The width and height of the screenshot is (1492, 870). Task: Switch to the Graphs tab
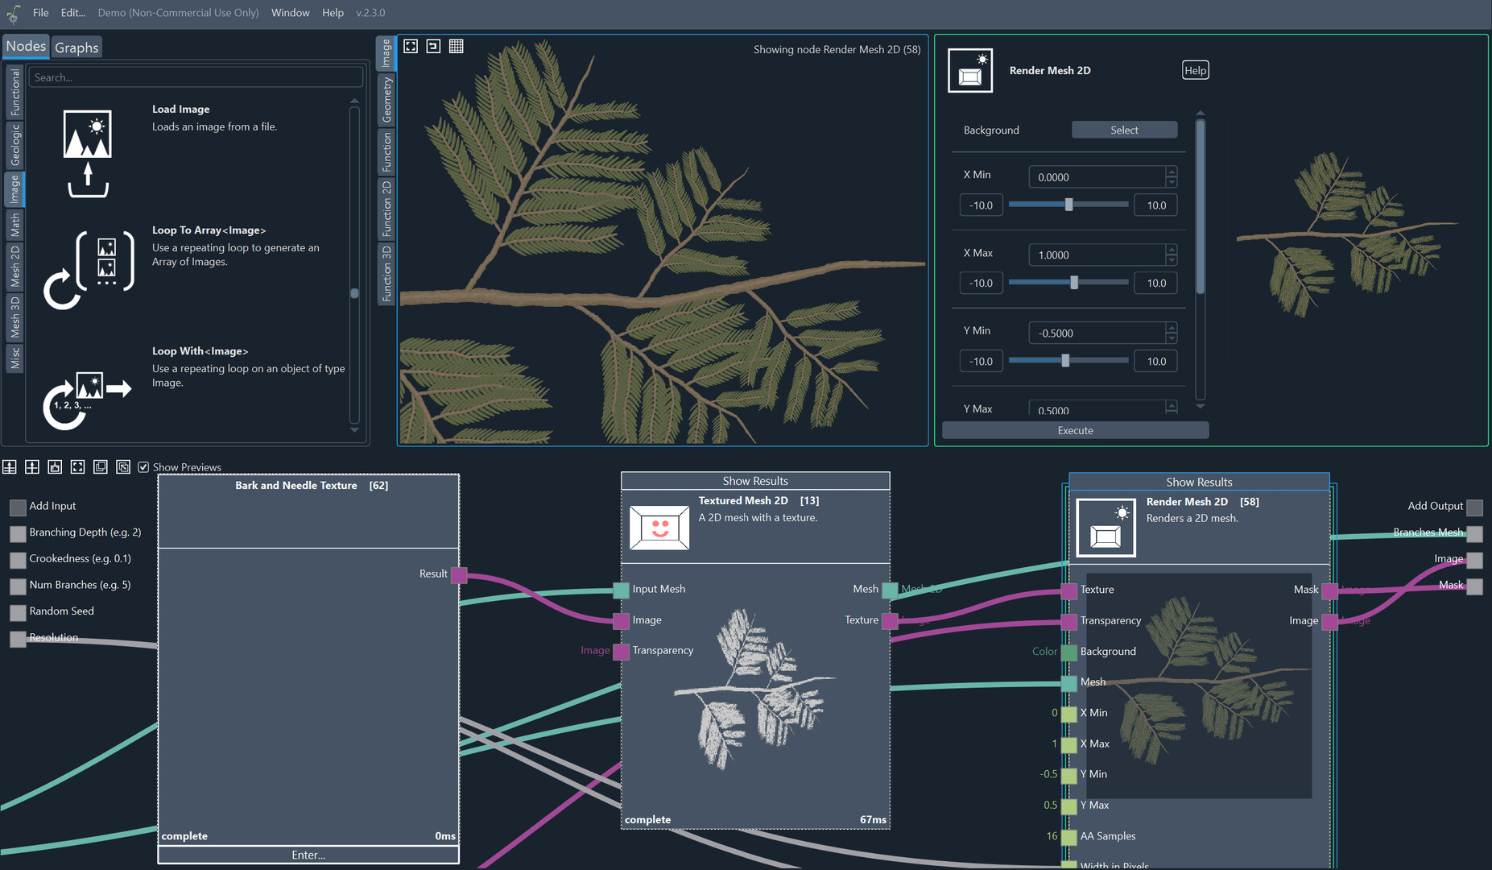pos(76,48)
